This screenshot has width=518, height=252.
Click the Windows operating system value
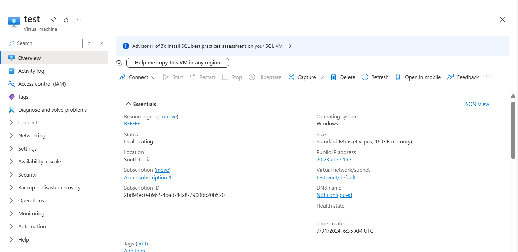point(327,123)
